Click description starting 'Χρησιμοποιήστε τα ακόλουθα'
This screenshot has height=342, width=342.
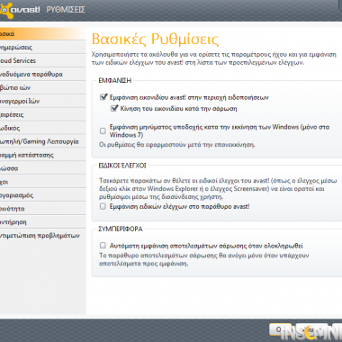(214, 58)
